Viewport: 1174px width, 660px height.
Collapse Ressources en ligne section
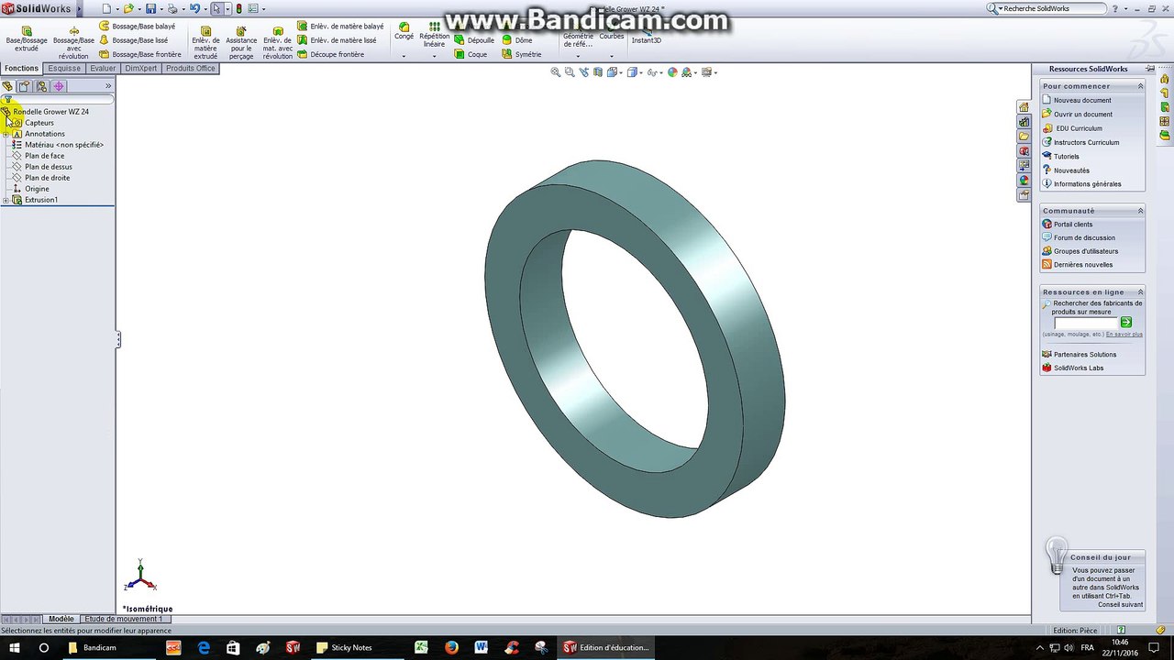click(1140, 291)
